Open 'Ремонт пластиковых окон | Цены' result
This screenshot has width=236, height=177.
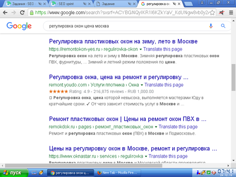point(127,119)
